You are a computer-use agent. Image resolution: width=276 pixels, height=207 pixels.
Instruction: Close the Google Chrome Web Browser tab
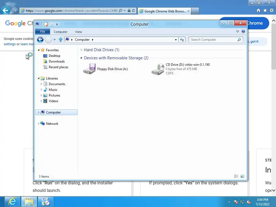tap(188, 11)
